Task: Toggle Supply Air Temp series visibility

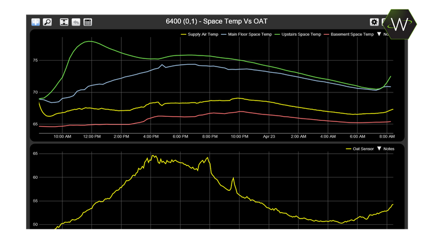Action: (202, 35)
